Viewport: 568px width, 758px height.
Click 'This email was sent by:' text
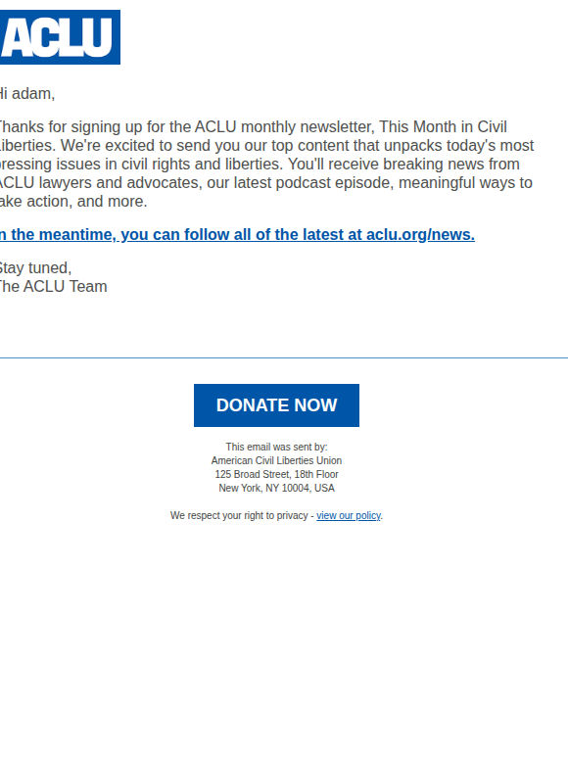pos(276,447)
